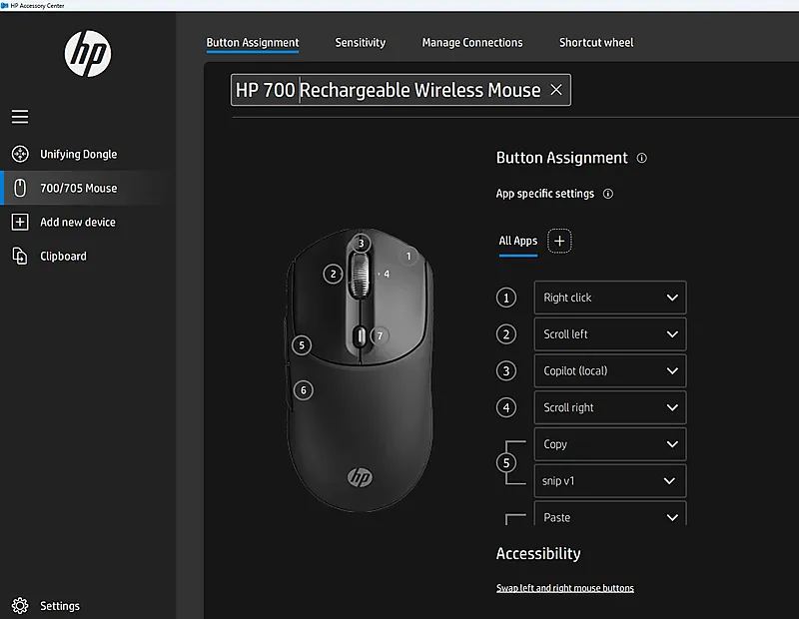799x619 pixels.
Task: Select button 5 marker on mouse image
Action: pos(302,345)
